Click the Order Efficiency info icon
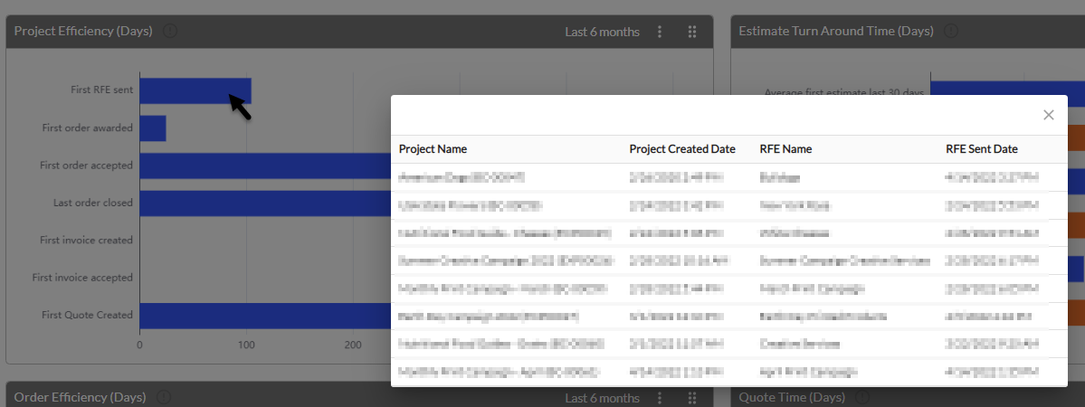1085x407 pixels. pos(163,397)
